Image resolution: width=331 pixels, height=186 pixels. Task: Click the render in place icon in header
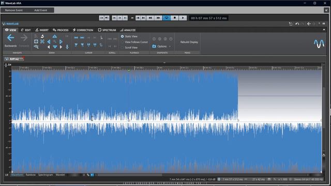(291, 24)
